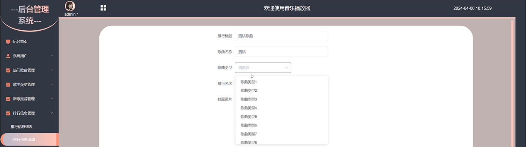This screenshot has width=526, height=147.
Task: Choose 歌曲类型1 from the list
Action: pos(281,82)
